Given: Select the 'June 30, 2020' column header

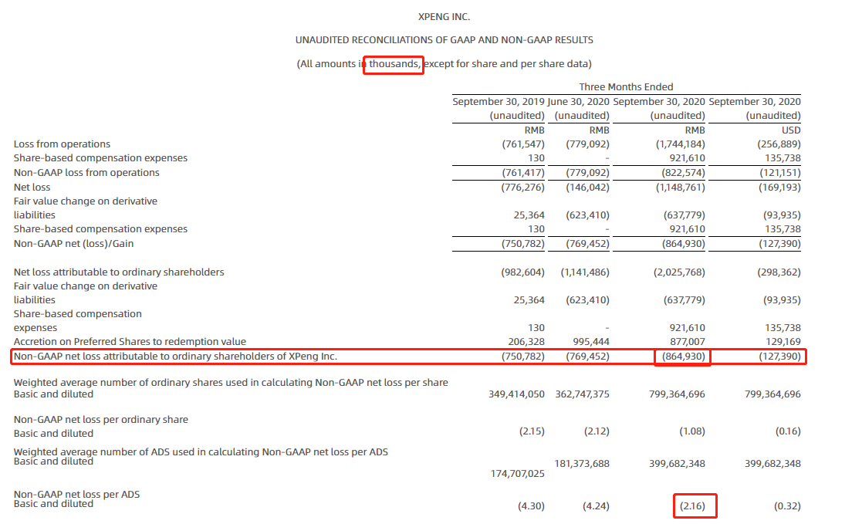Looking at the screenshot, I should [578, 102].
